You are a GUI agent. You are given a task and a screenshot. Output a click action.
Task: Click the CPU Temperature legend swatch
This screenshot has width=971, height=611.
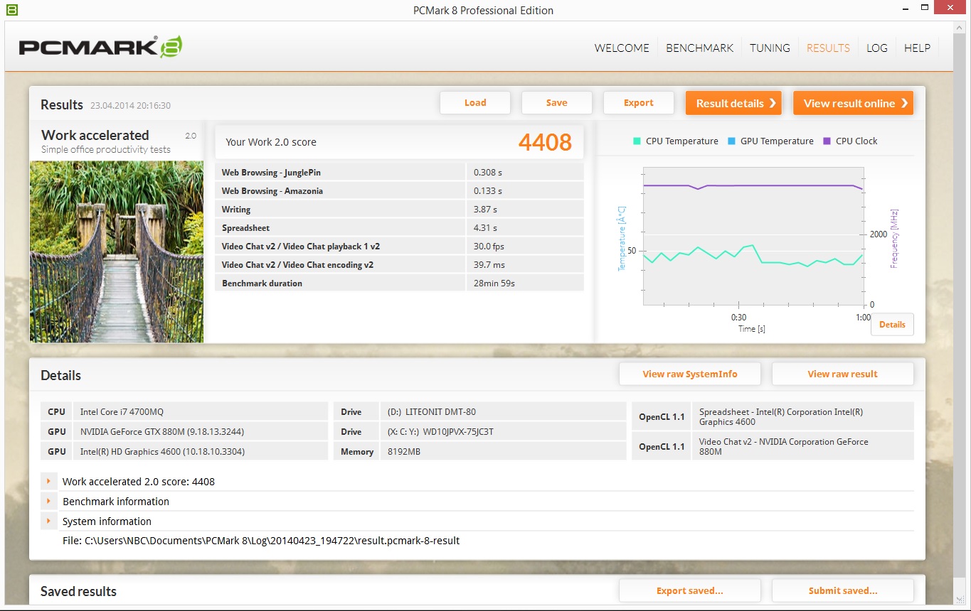pyautogui.click(x=637, y=141)
